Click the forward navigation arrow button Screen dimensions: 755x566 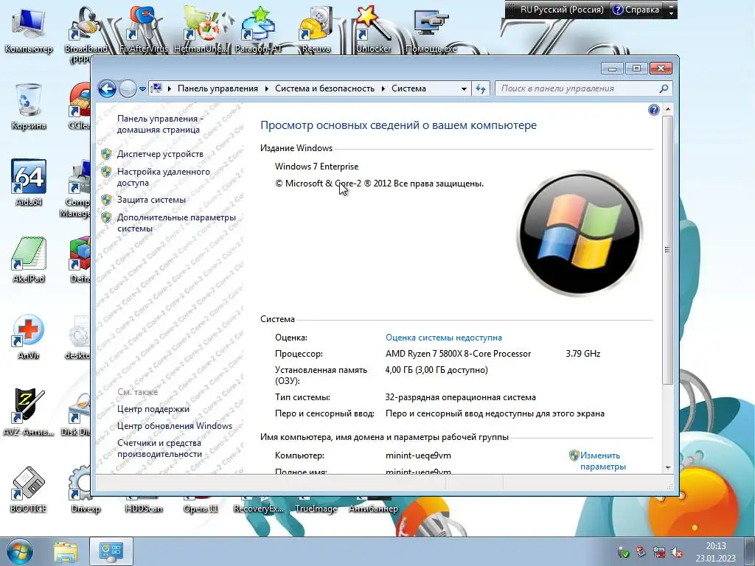coord(128,88)
